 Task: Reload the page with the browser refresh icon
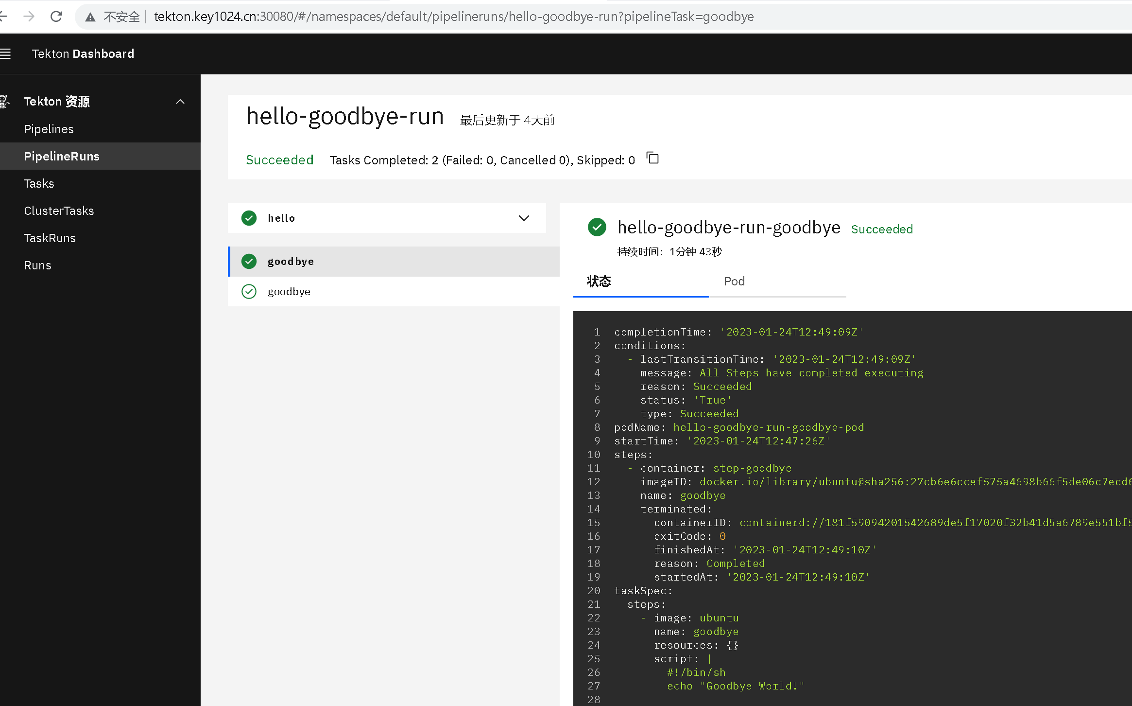click(x=56, y=17)
